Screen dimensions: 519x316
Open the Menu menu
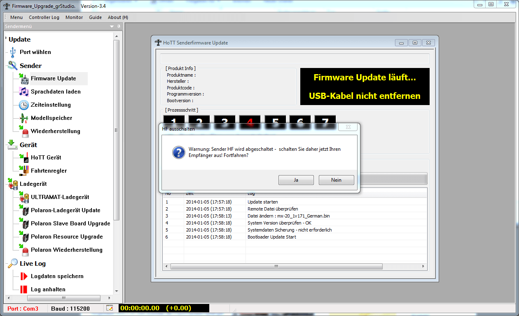tap(16, 17)
